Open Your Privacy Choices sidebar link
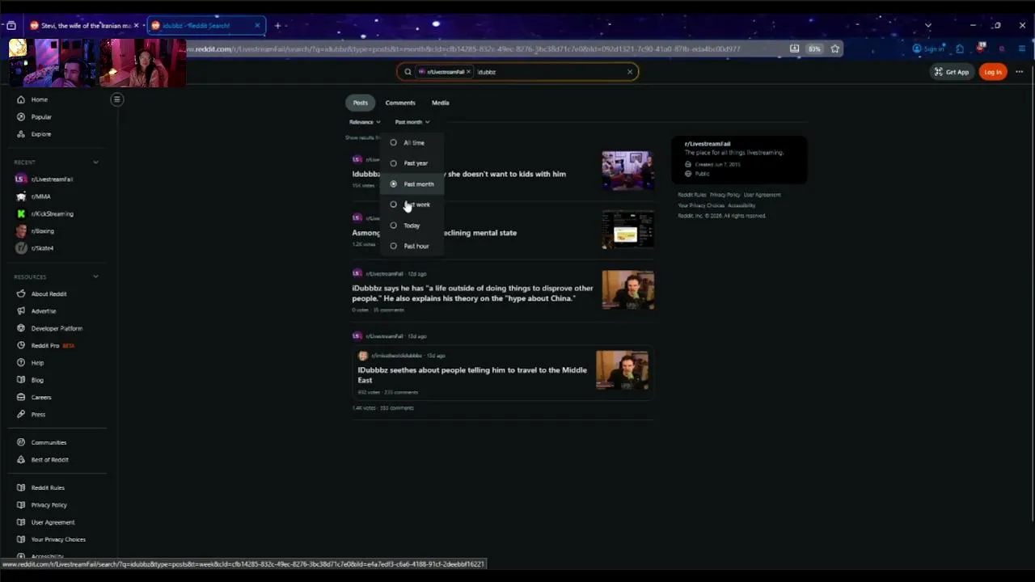The width and height of the screenshot is (1035, 582). point(58,539)
